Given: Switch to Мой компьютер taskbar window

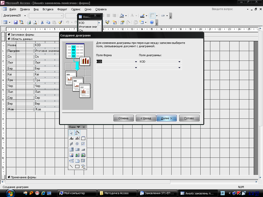Looking at the screenshot, I should point(77,193).
